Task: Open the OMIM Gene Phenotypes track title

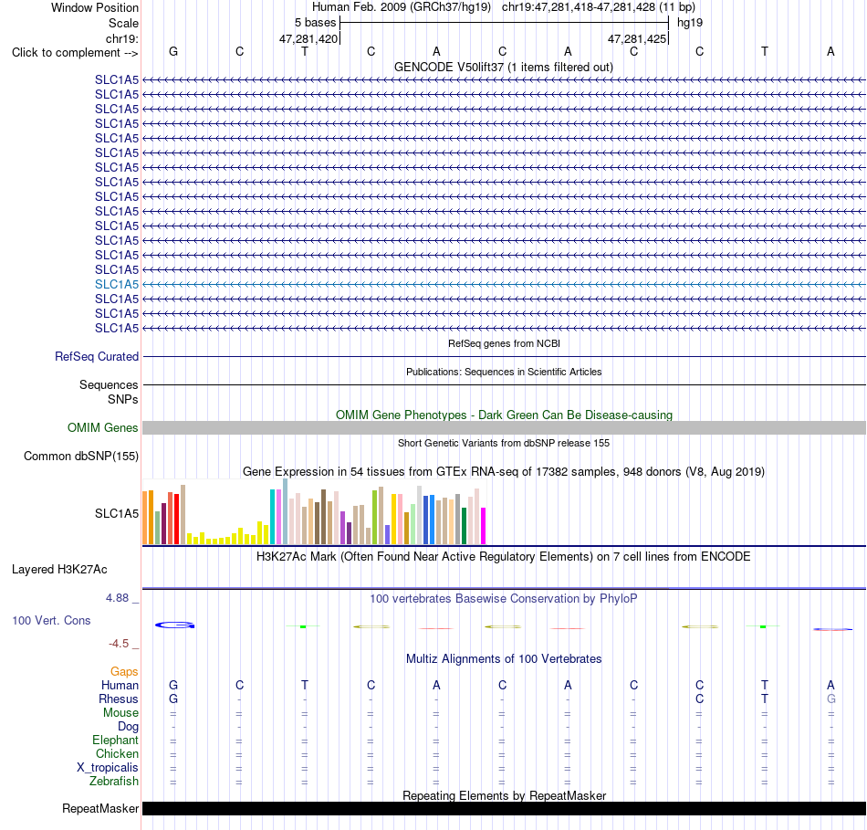Action: click(x=504, y=415)
